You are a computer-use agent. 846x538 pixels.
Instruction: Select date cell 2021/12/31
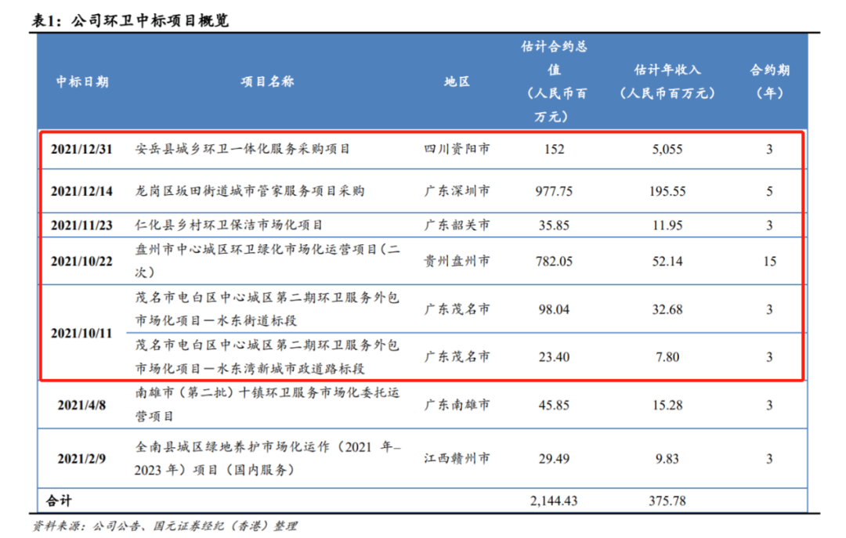(81, 150)
